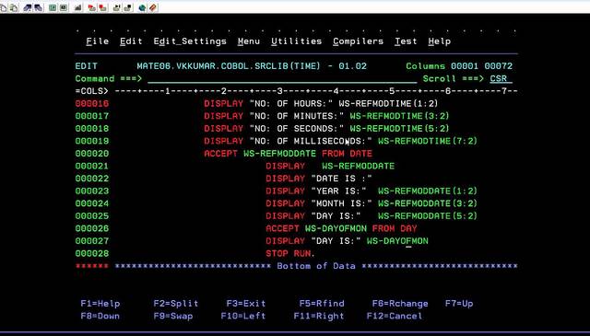Image resolution: width=590 pixels, height=336 pixels.
Task: Click the Receive File arrow icon
Action: tap(39, 7)
